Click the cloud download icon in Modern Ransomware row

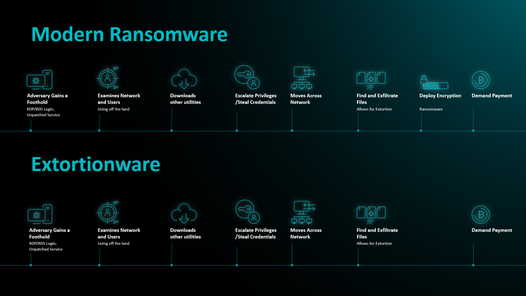tap(184, 79)
